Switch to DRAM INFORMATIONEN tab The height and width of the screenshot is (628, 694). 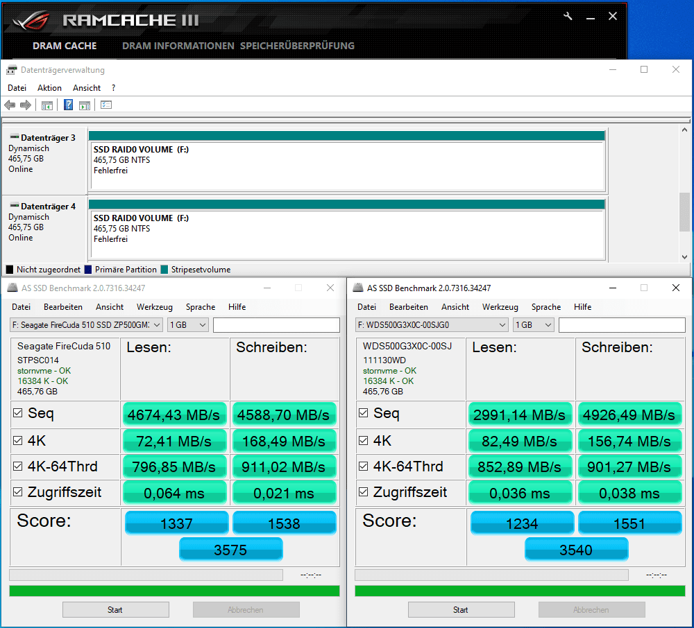tap(178, 46)
